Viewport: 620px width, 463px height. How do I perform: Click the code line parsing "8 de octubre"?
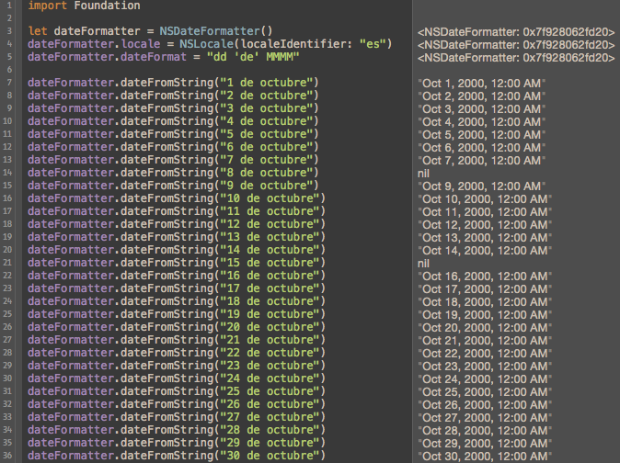pyautogui.click(x=173, y=173)
